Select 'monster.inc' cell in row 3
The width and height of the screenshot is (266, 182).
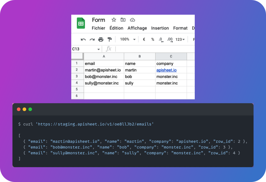pos(171,77)
